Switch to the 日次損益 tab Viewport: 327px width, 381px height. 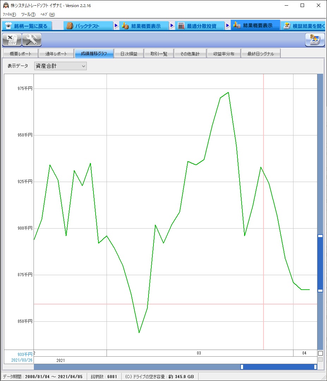pyautogui.click(x=129, y=54)
